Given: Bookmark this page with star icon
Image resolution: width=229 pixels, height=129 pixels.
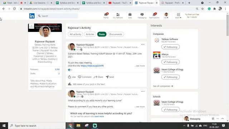Looking at the screenshot, I should pyautogui.click(x=203, y=9).
